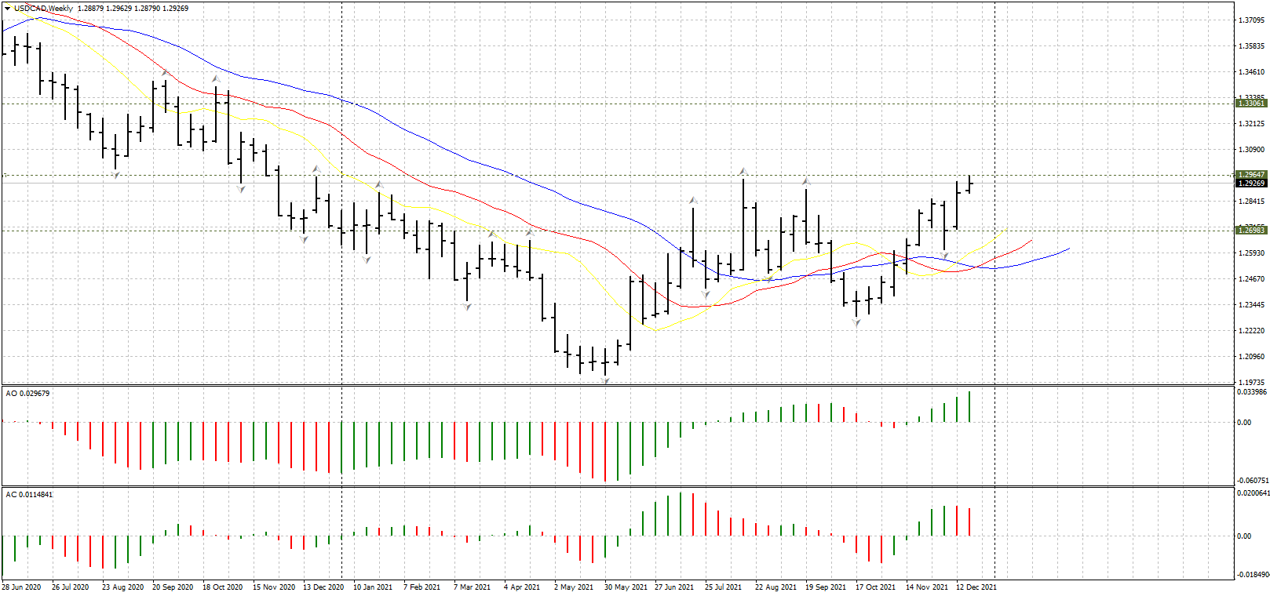Select the latest tallest green AO histogram bar
This screenshot has height=596, width=1270.
[969, 406]
